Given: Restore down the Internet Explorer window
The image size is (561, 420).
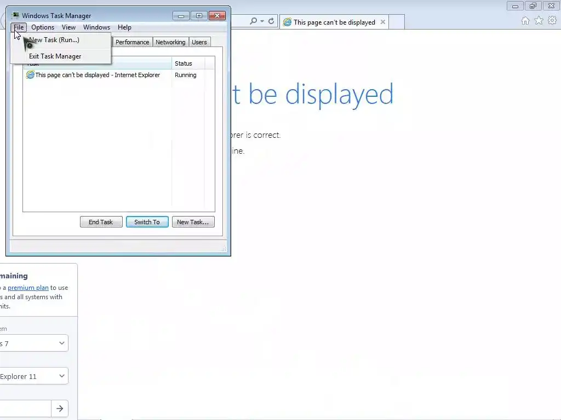Looking at the screenshot, I should point(533,6).
